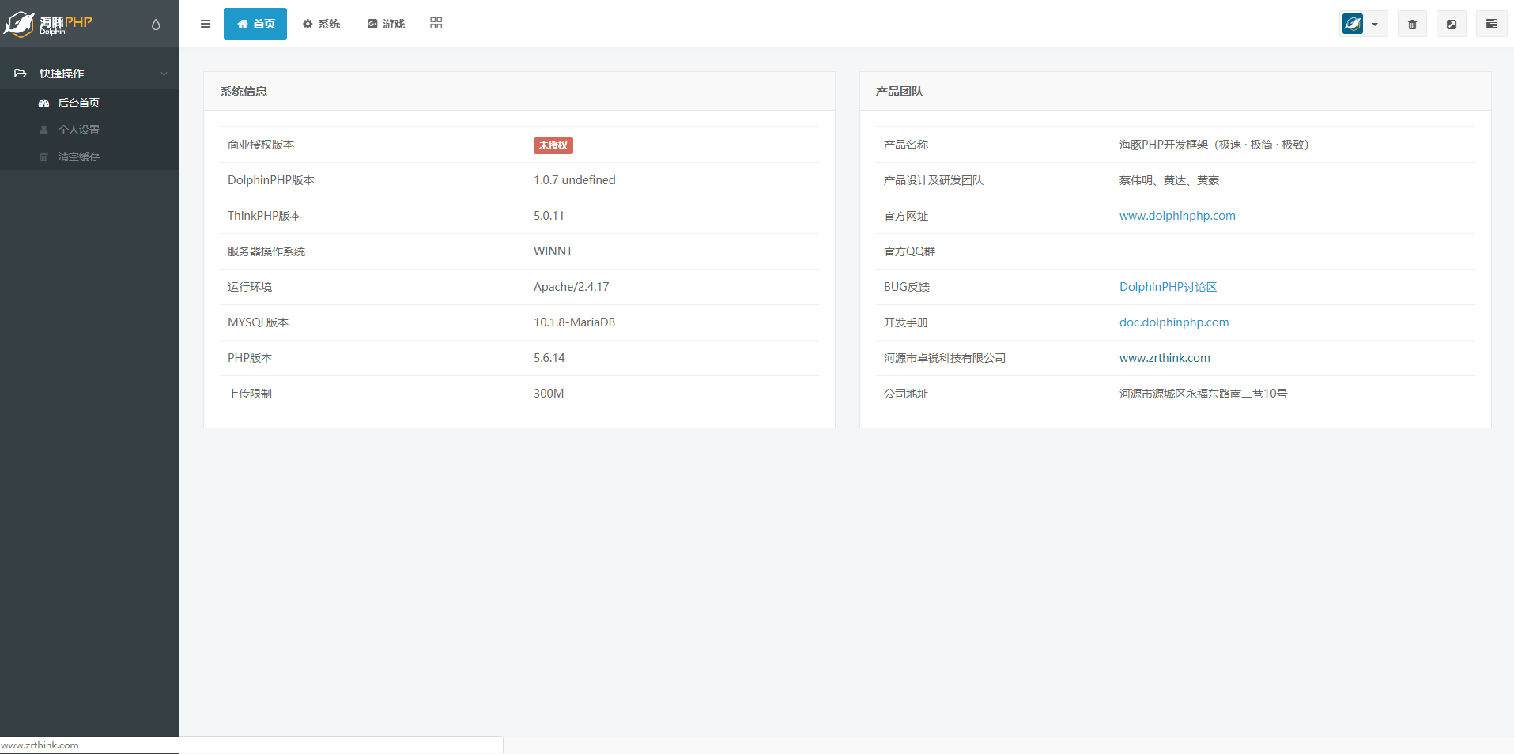
Task: Open the doc.dolphinphp.com manual link
Action: [x=1173, y=322]
